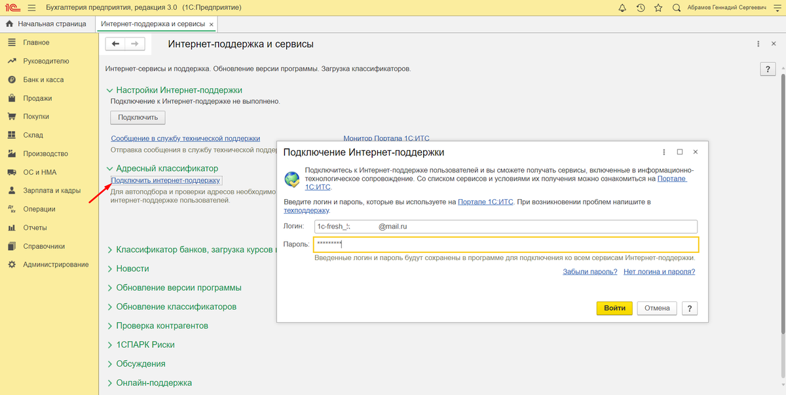Click Зарплата и кадры person icon
Image resolution: width=786 pixels, height=395 pixels.
pyautogui.click(x=11, y=191)
